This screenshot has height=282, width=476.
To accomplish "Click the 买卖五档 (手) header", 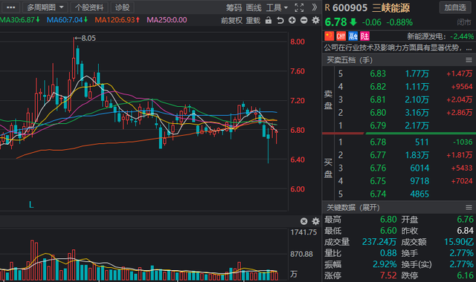I will [x=350, y=60].
